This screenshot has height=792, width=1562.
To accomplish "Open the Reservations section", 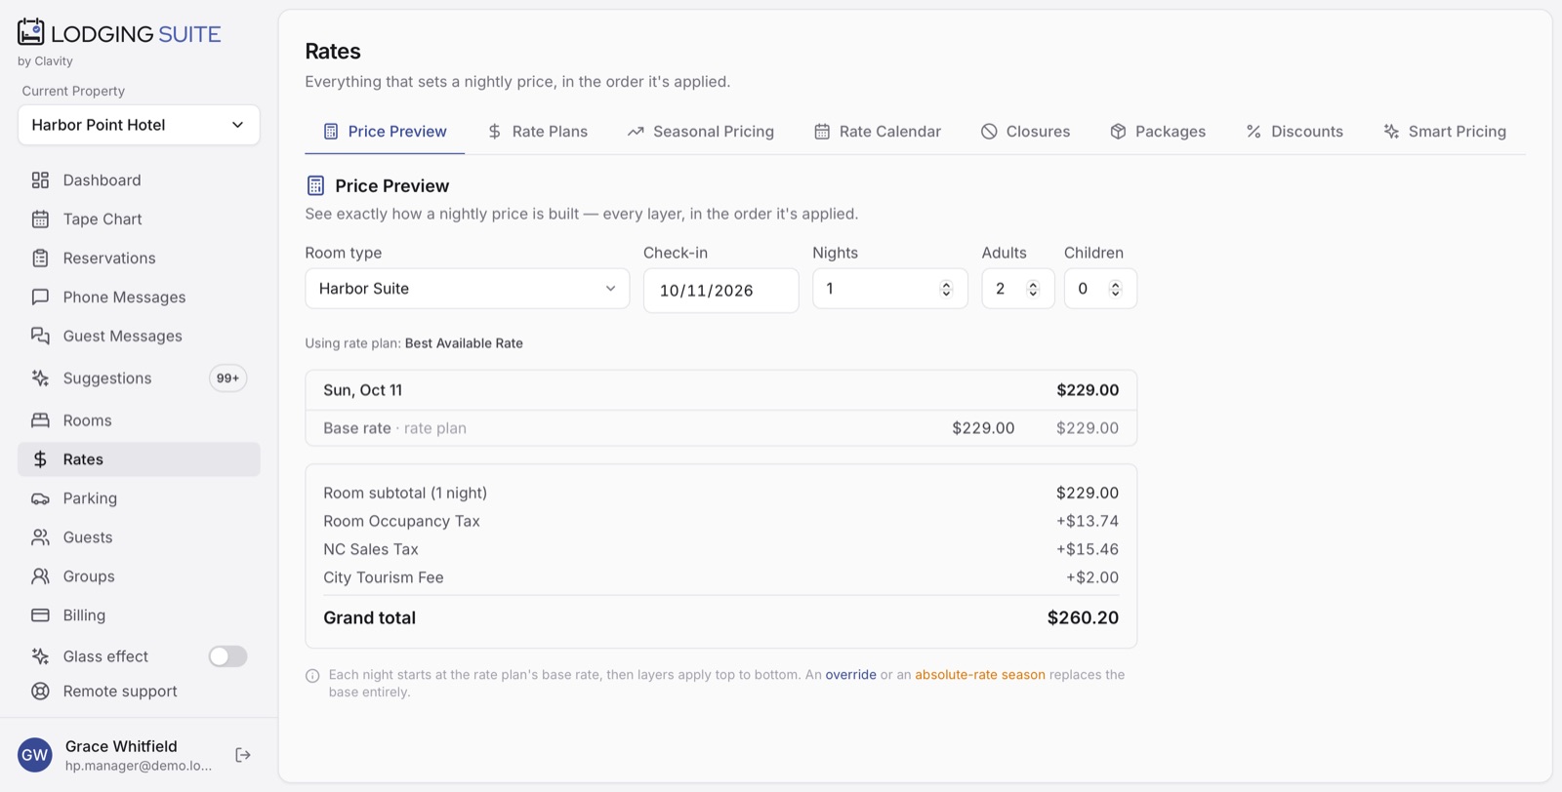I will [139, 258].
